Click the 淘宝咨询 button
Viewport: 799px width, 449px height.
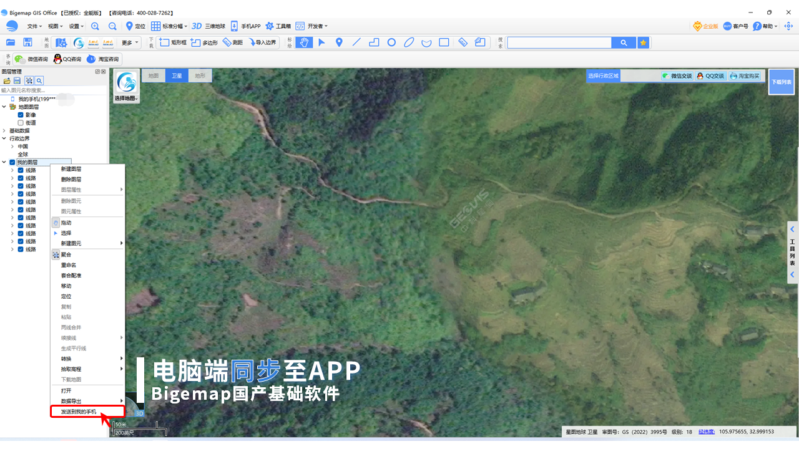(104, 59)
